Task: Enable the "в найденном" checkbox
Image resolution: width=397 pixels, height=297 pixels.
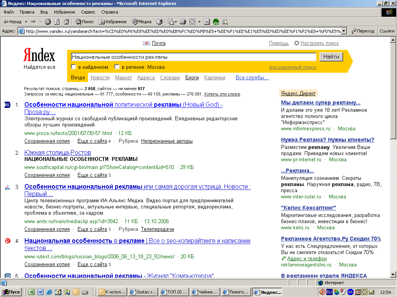Action: [x=73, y=67]
